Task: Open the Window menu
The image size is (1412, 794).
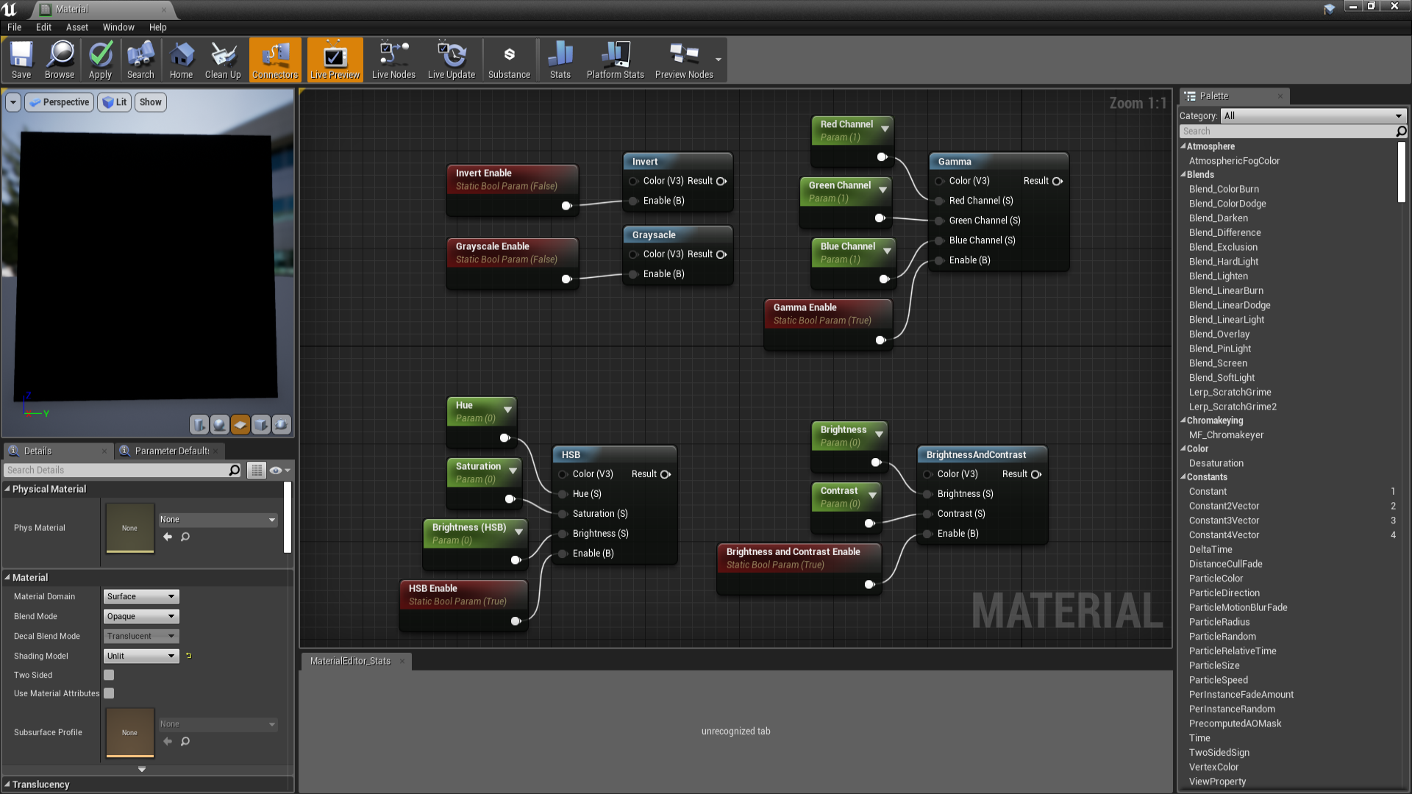Action: click(x=118, y=27)
